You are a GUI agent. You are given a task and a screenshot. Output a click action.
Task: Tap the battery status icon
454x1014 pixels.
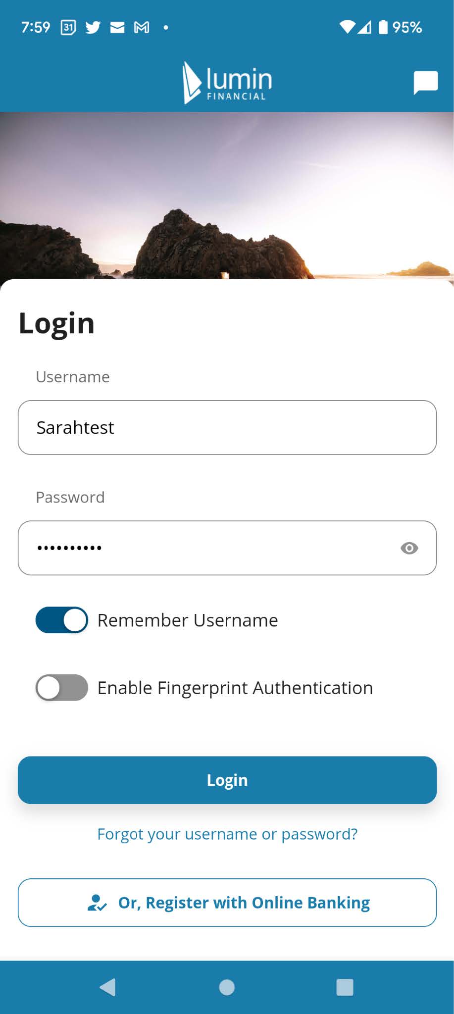[x=383, y=27]
